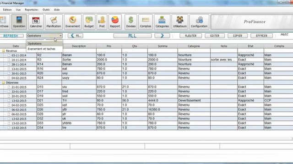Select the row dated 30-01-2015

click(146, 73)
